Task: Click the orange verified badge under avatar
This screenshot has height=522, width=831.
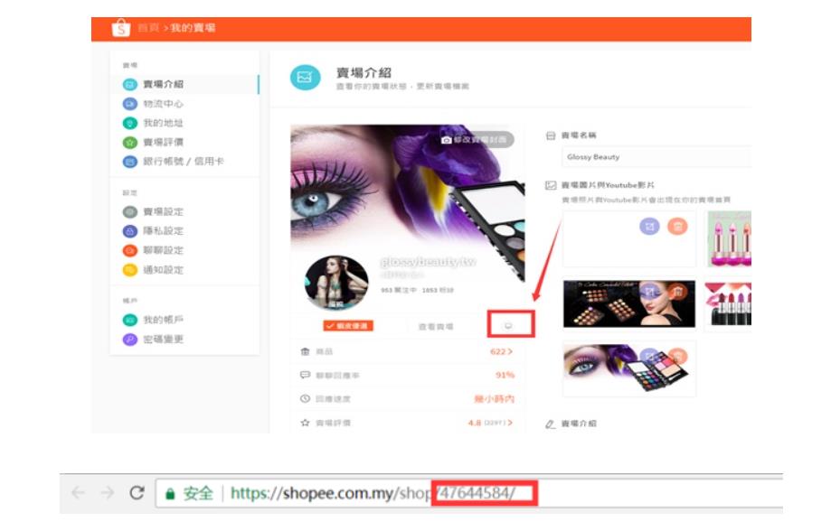Action: click(x=349, y=326)
